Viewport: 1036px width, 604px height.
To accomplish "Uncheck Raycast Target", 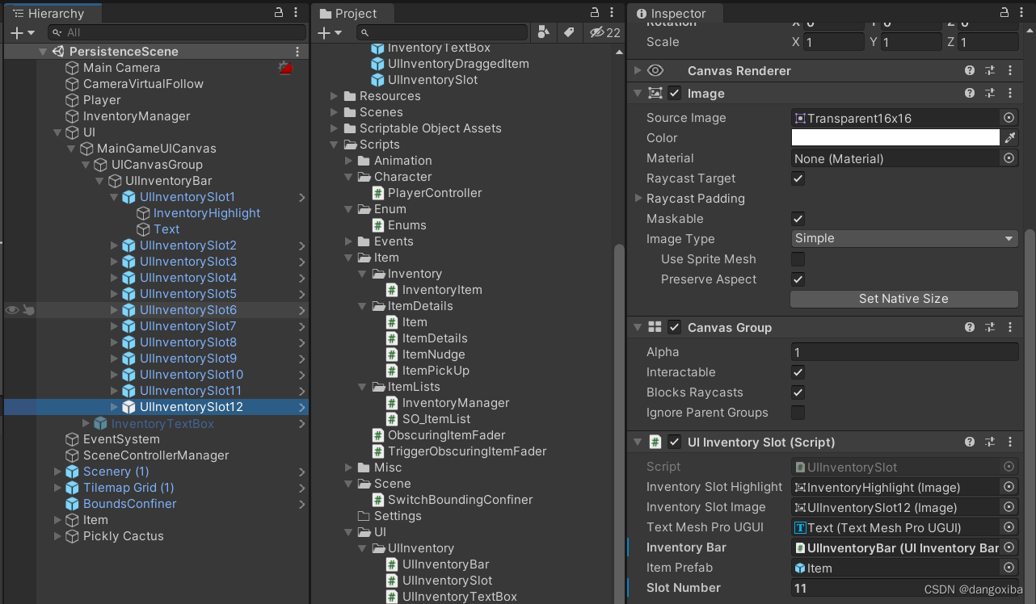I will [798, 178].
